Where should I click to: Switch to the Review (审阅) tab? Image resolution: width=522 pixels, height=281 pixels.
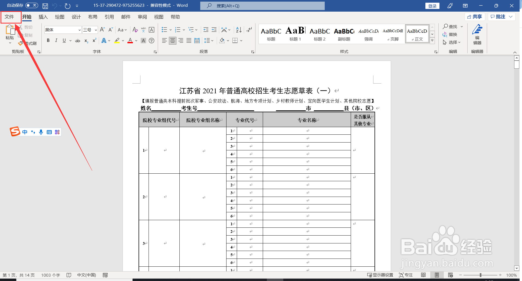142,17
